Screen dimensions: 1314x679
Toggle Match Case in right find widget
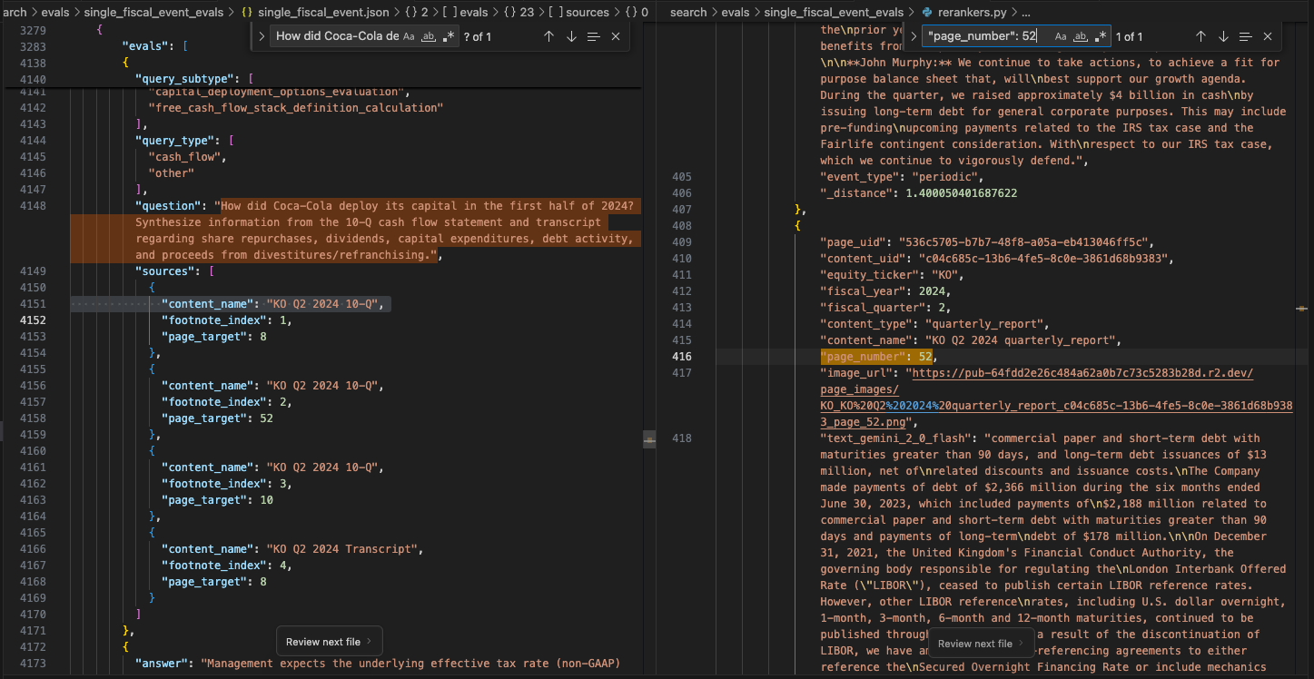[x=1061, y=36]
